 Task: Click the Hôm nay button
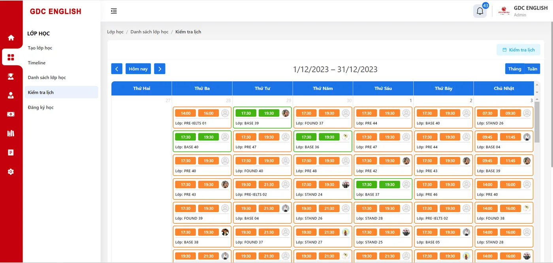click(138, 69)
